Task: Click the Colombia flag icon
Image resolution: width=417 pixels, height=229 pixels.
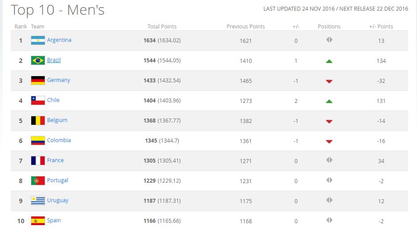Action: [x=38, y=140]
